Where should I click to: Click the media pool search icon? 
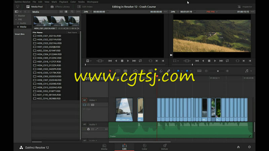point(72,12)
